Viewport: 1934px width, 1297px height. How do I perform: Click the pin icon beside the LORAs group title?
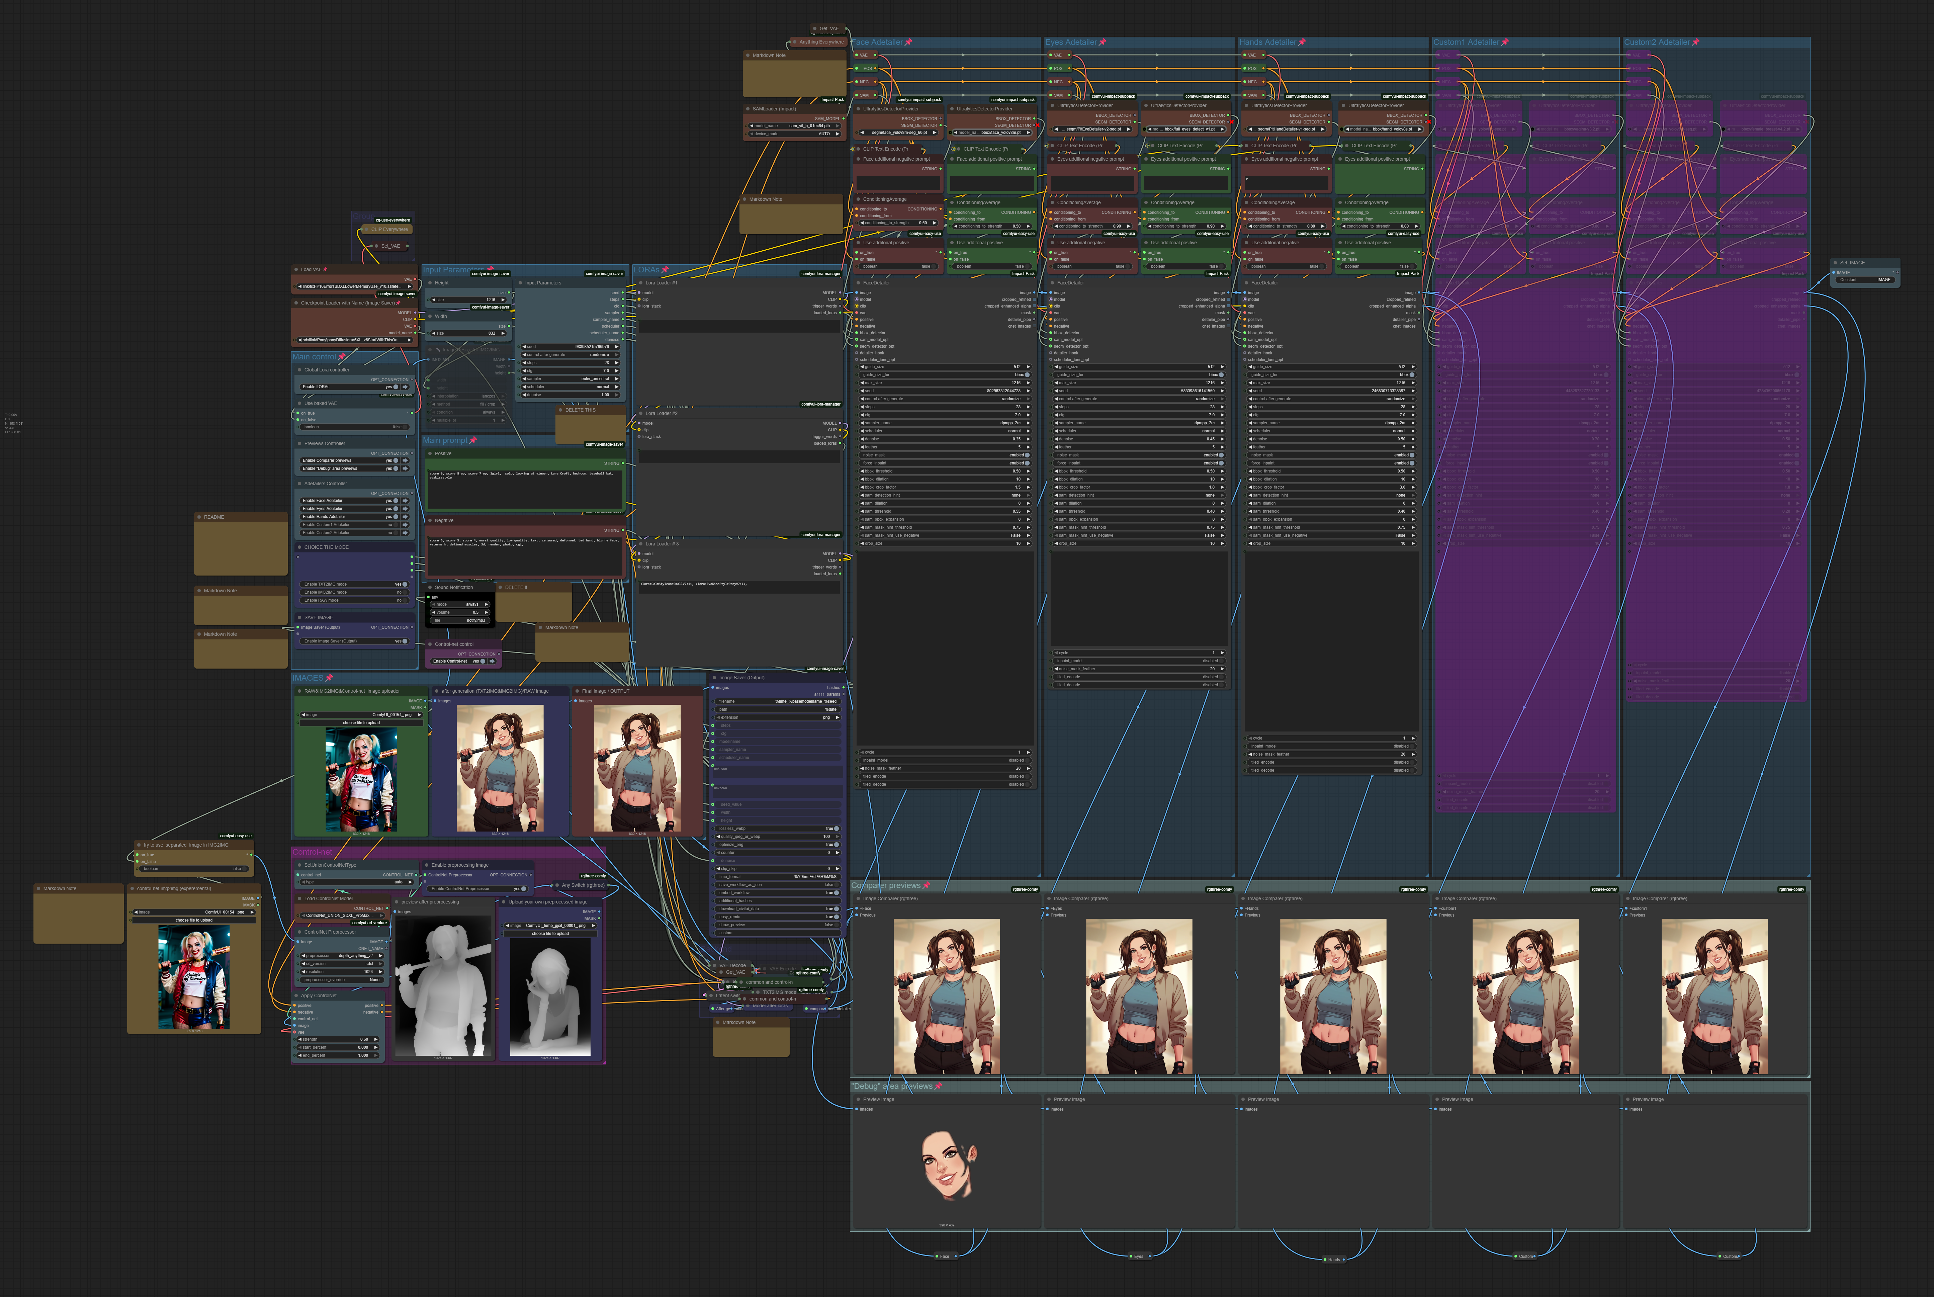[665, 270]
